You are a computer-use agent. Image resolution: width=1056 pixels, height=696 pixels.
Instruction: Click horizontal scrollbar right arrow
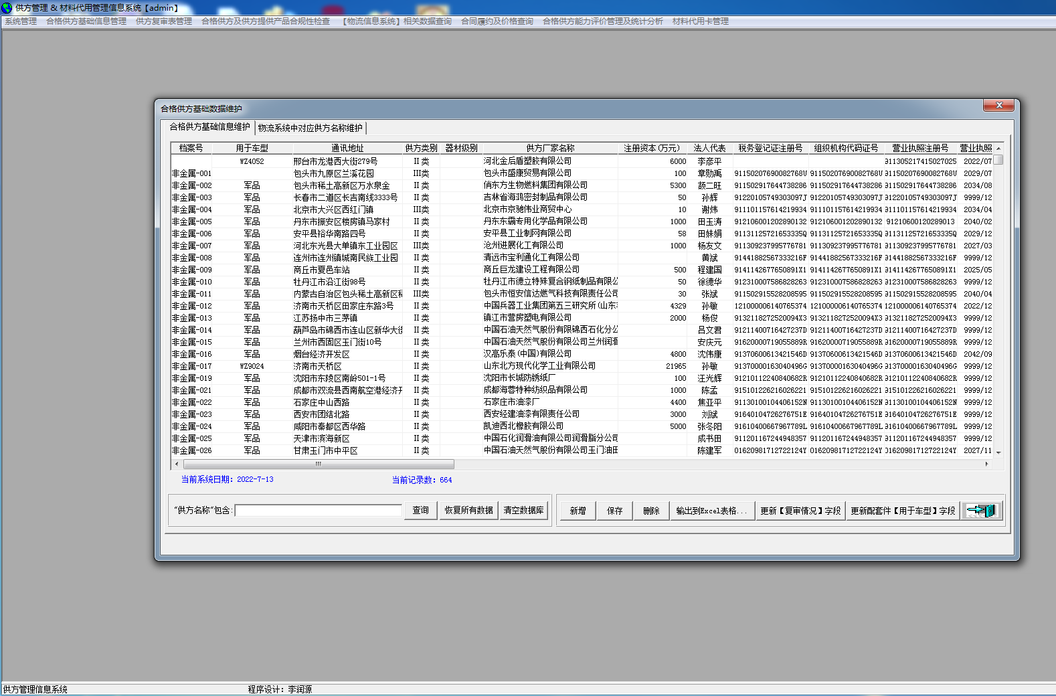click(x=986, y=464)
